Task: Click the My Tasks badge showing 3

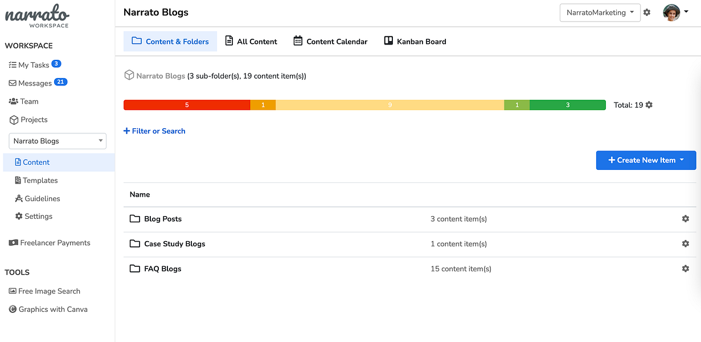Action: click(x=56, y=64)
